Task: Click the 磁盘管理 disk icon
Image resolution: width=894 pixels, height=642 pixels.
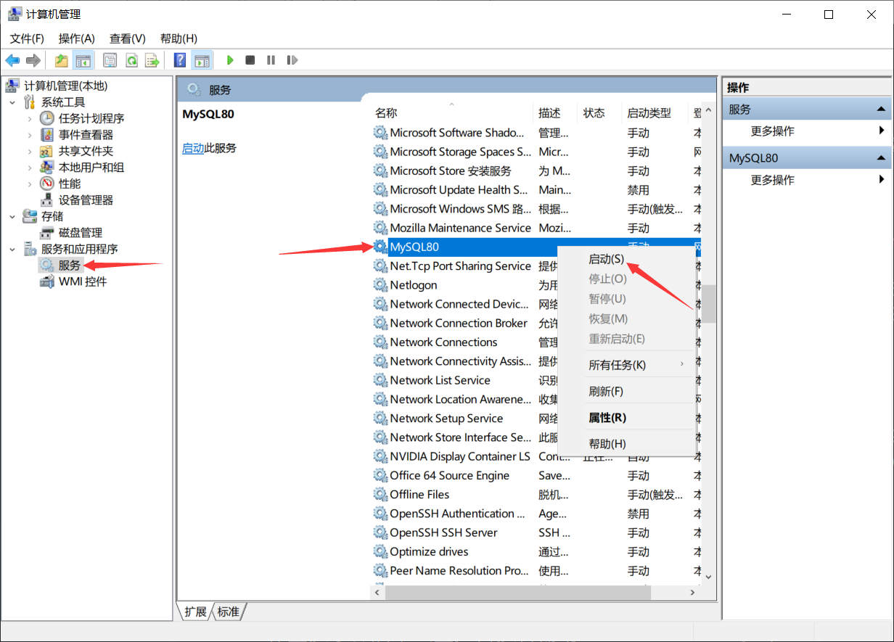Action: coord(47,233)
